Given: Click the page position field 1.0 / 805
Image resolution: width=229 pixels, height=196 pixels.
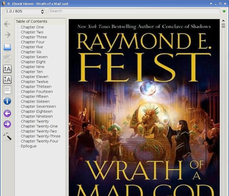Looking at the screenshot, I should pyautogui.click(x=22, y=11).
